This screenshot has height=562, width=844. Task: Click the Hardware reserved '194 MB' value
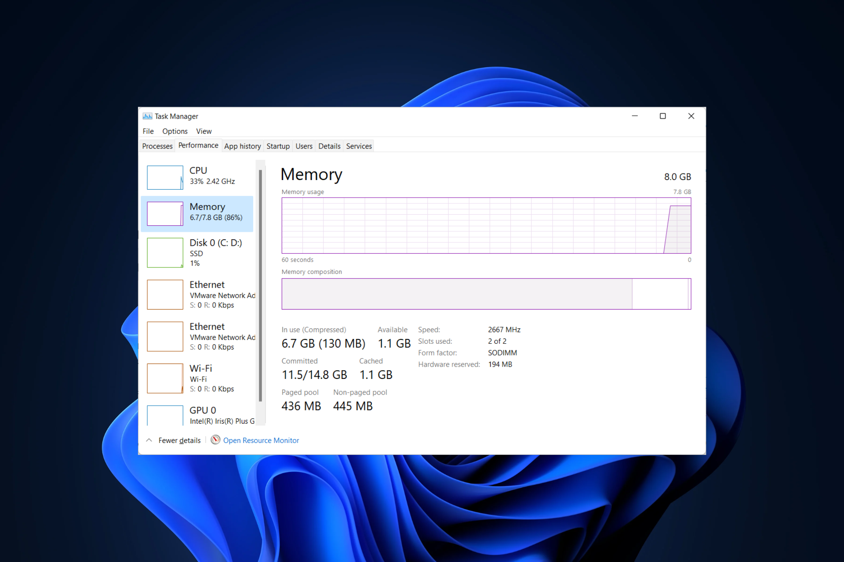pos(500,364)
